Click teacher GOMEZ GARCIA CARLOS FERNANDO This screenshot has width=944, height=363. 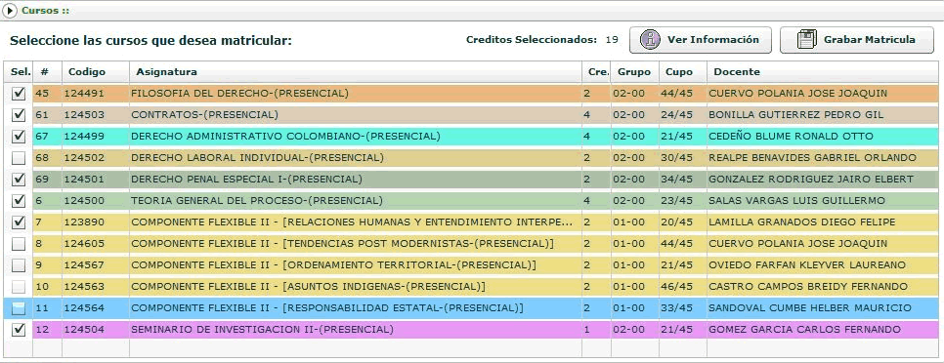point(804,330)
